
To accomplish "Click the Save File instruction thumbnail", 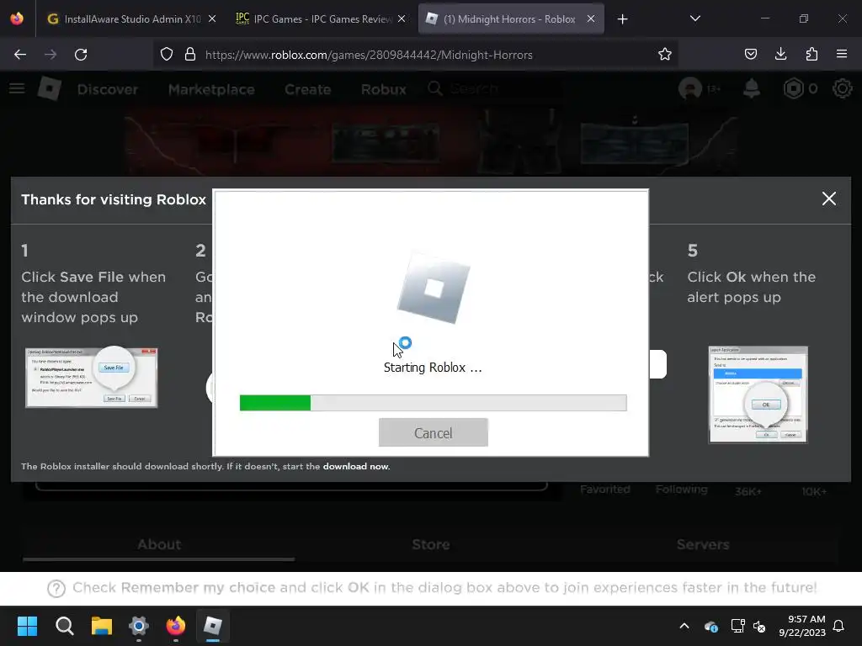I will [91, 377].
